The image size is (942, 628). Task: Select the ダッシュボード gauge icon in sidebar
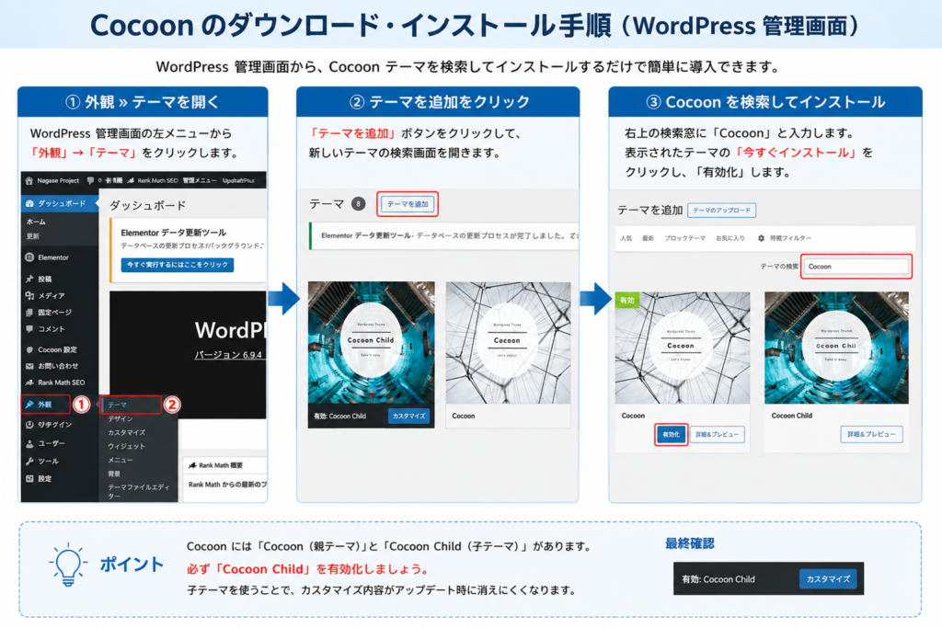[x=29, y=203]
